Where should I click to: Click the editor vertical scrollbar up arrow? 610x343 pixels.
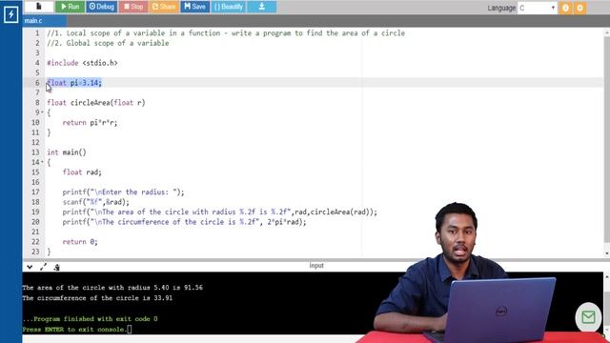point(607,33)
